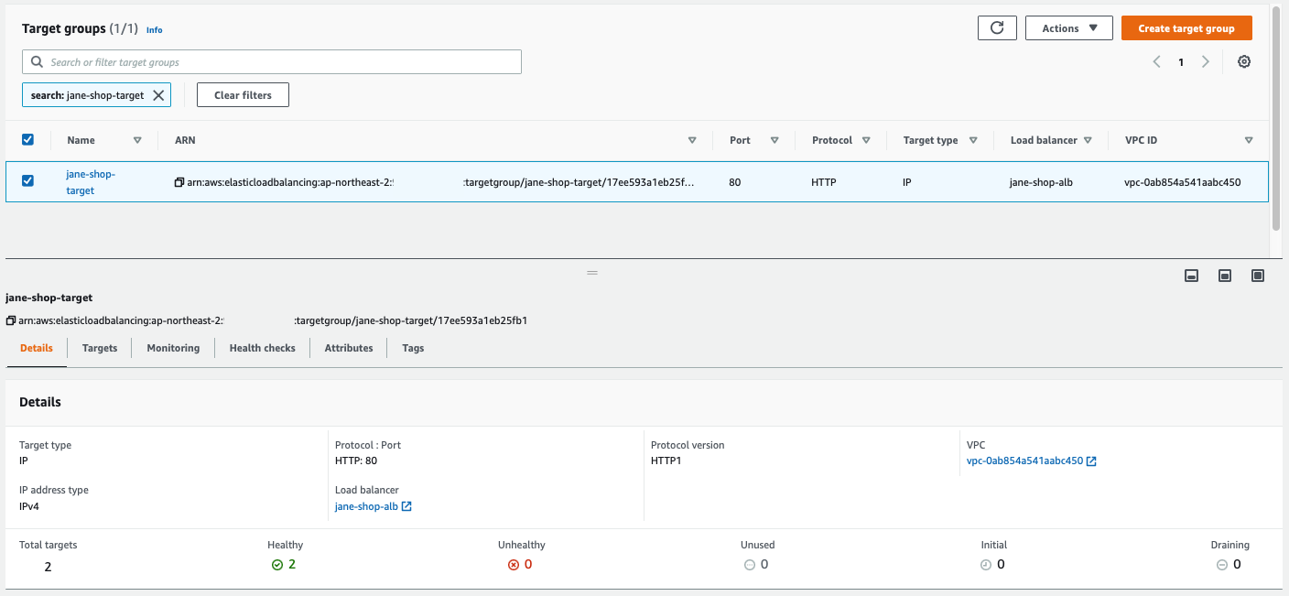1289x596 pixels.
Task: Switch to the Details tab
Action: (37, 348)
